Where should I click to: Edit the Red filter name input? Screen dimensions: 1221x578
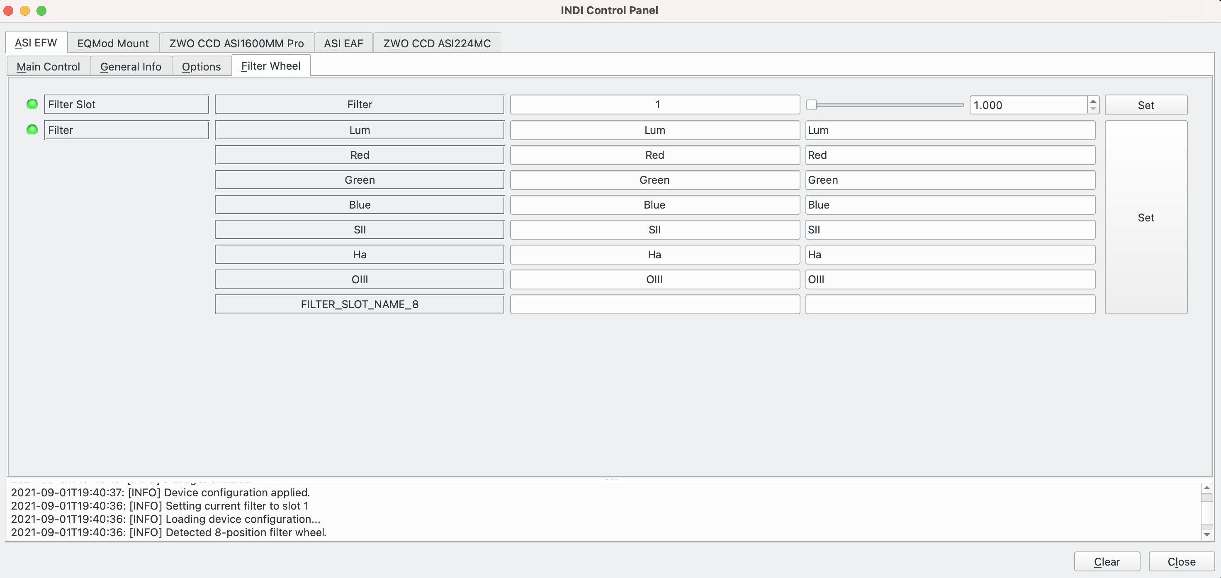click(950, 155)
